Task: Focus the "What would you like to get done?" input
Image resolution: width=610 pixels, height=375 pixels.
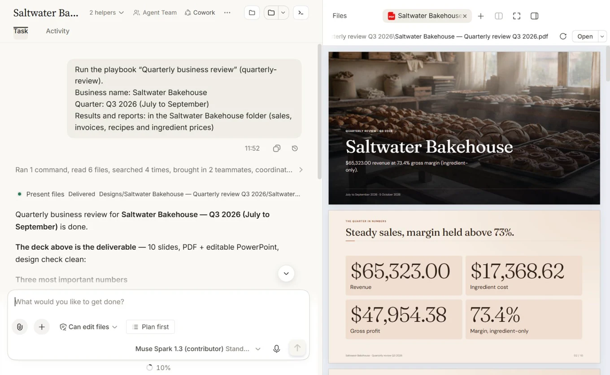Action: [158, 302]
